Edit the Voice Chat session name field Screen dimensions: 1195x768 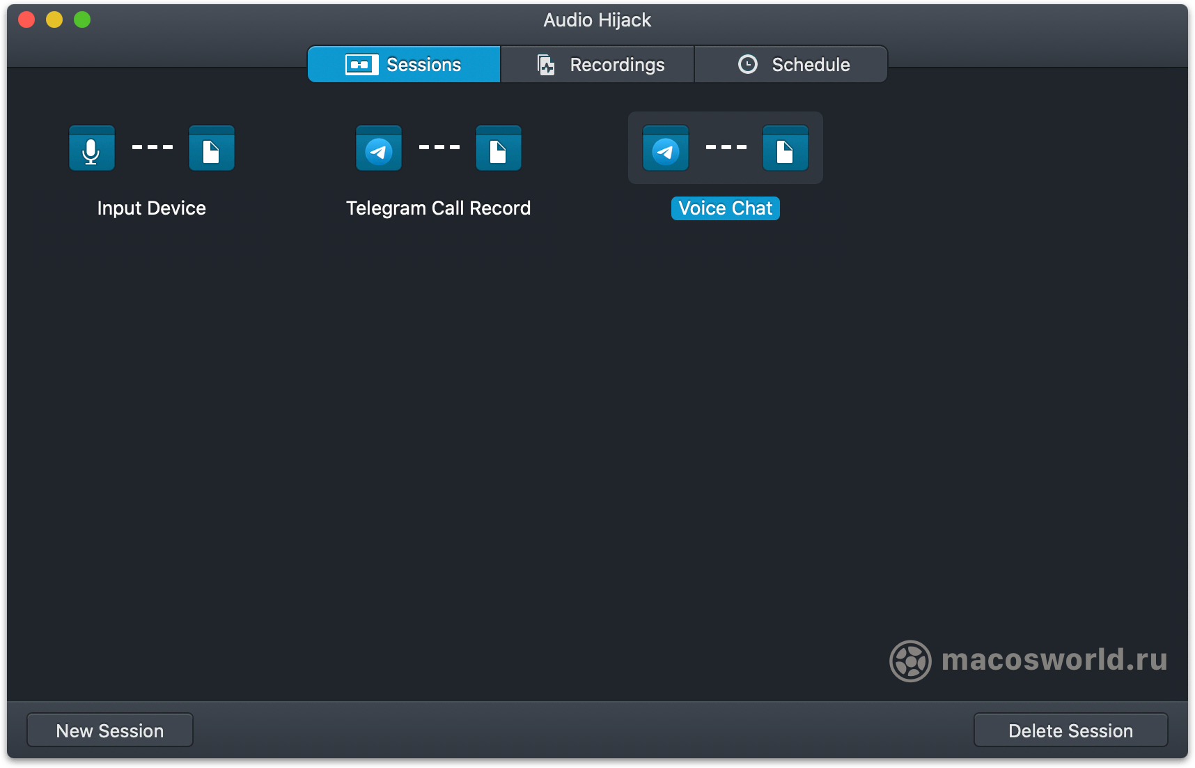725,208
